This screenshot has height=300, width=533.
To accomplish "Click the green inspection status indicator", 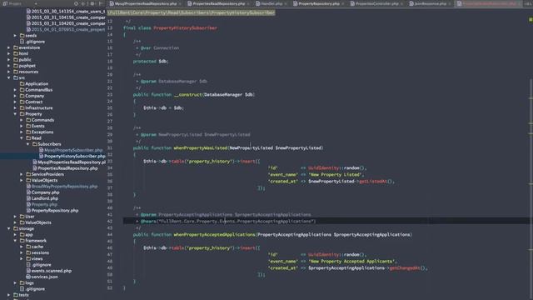I will (x=531, y=20).
